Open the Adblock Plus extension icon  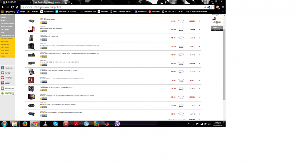218,7
